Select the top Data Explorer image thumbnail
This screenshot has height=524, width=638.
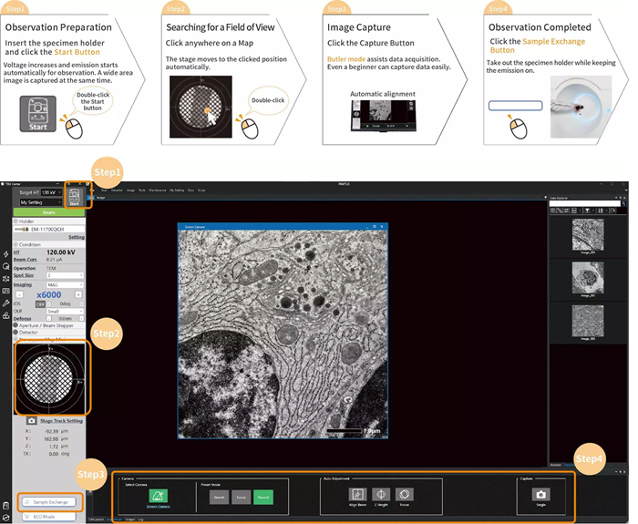tap(588, 235)
